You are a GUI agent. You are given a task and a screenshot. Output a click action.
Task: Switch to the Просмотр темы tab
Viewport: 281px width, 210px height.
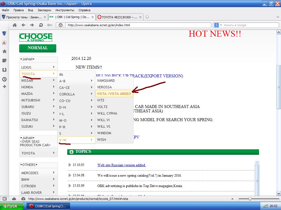click(23, 17)
